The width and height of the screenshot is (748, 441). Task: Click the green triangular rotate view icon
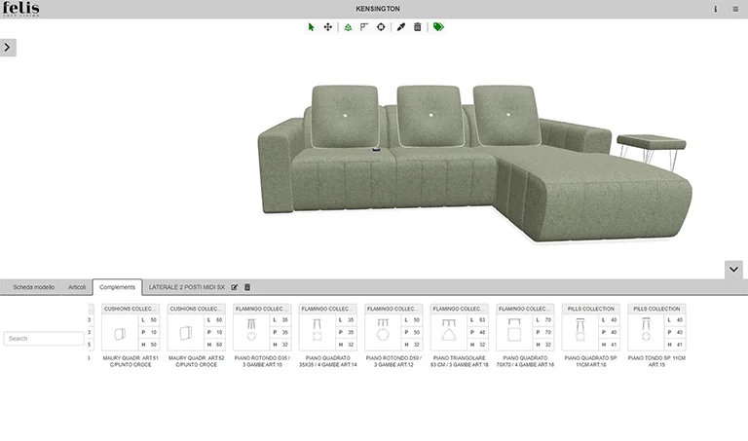click(x=348, y=27)
